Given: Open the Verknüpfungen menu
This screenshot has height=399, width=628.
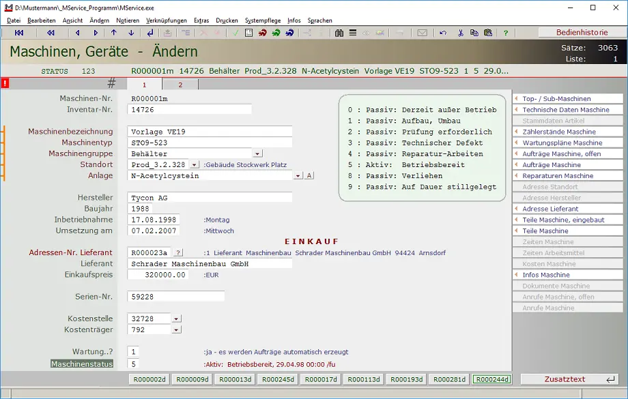Looking at the screenshot, I should pos(166,20).
